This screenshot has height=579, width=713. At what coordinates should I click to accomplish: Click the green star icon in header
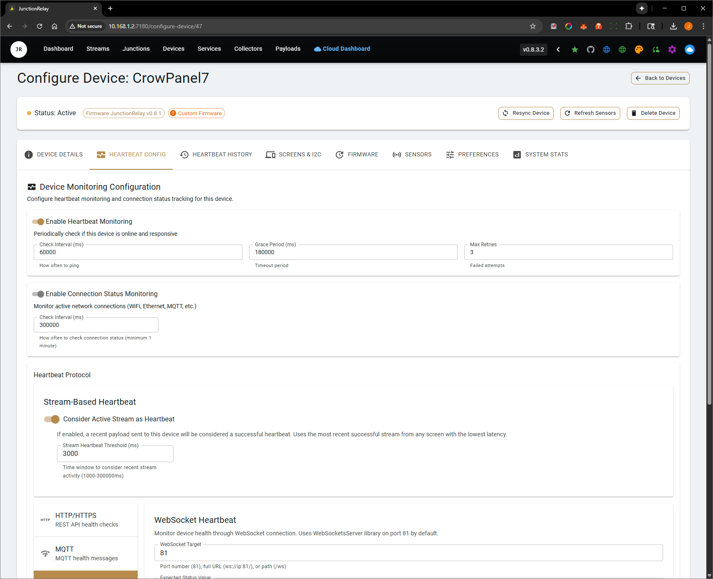click(x=574, y=49)
